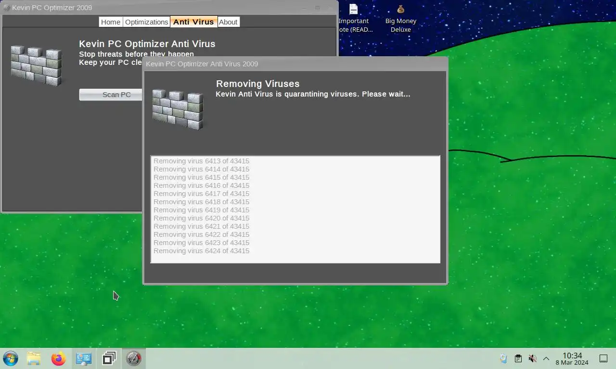
Task: Open the clock showing 10:34
Action: coord(572,359)
